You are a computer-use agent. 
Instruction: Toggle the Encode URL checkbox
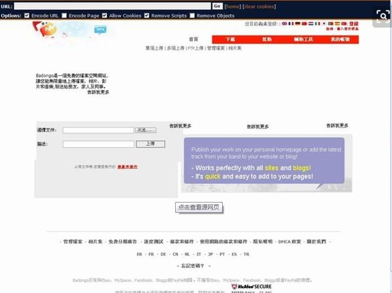27,16
